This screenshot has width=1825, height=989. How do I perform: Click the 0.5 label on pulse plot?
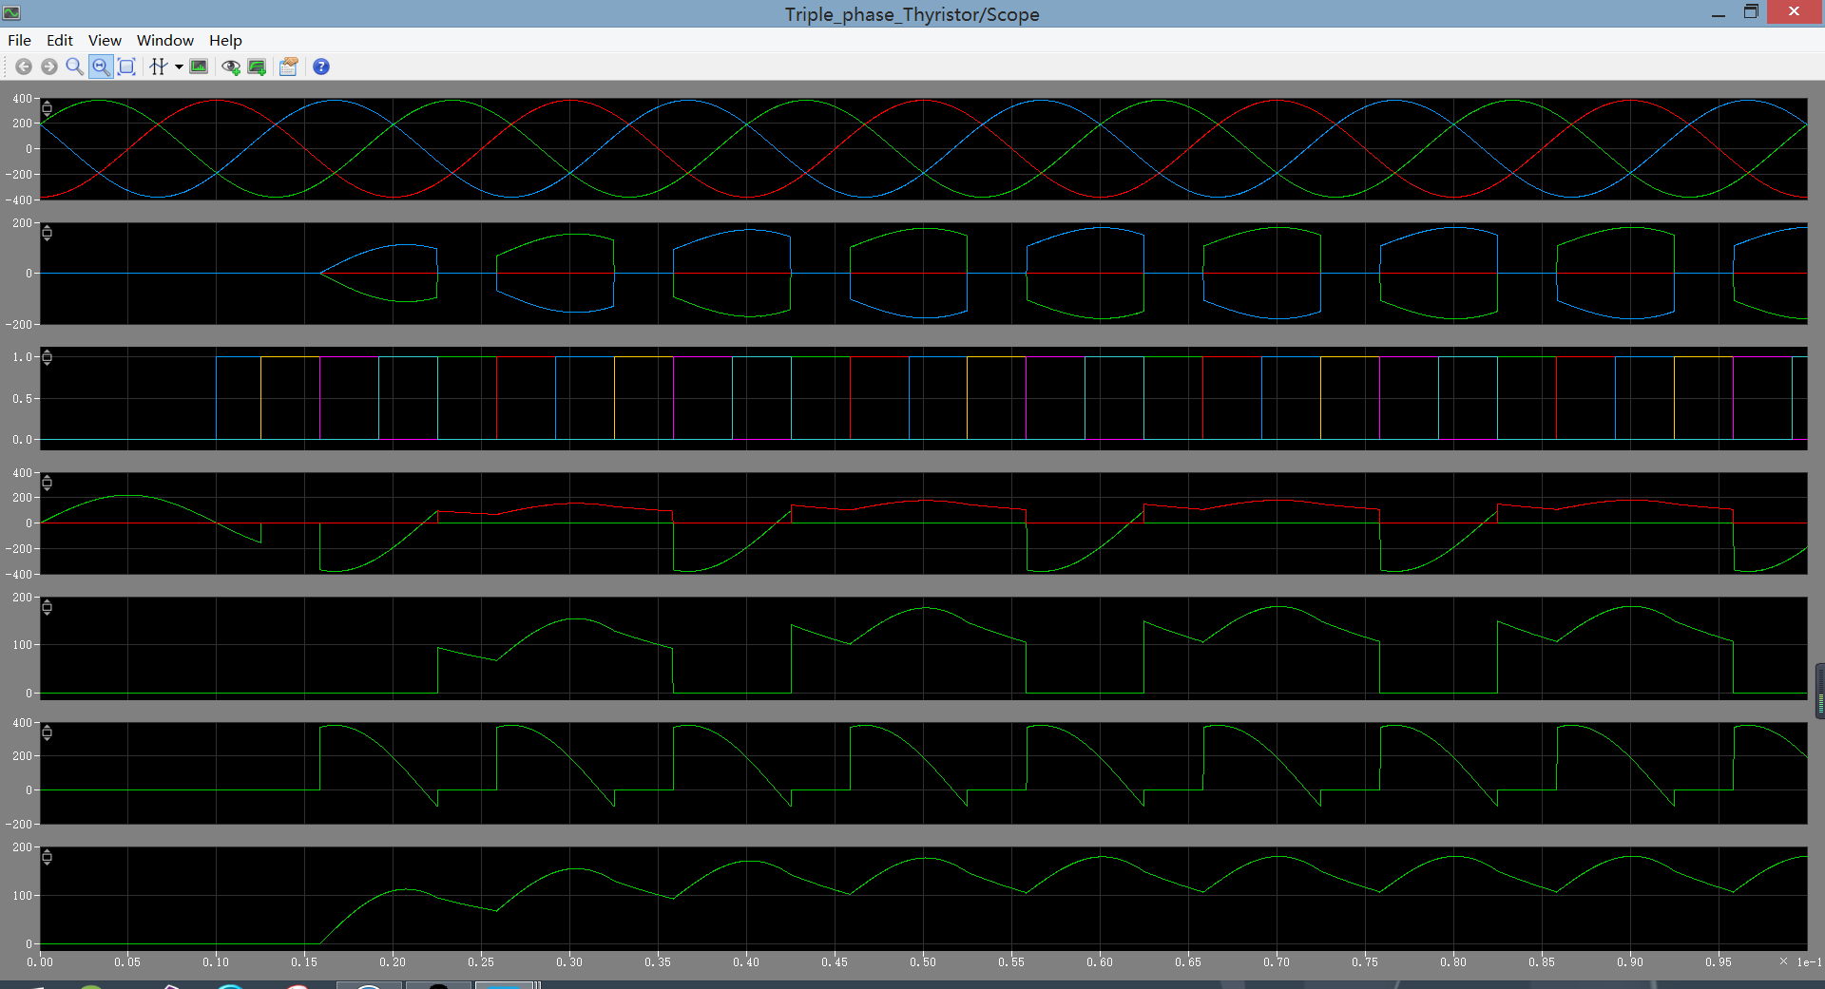pos(22,399)
